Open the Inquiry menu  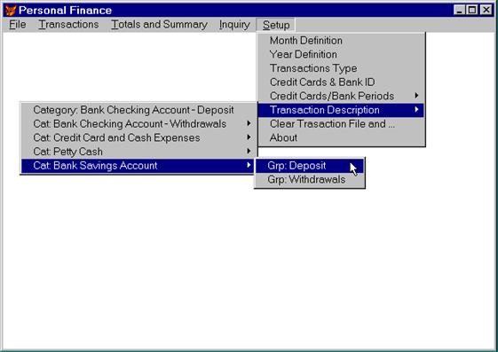point(234,25)
